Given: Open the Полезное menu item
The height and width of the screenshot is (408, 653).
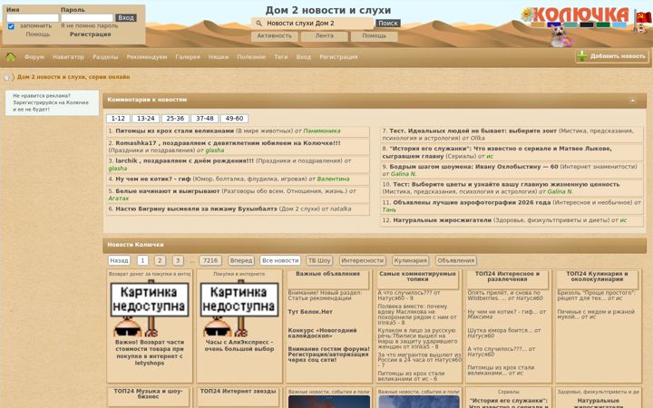Looking at the screenshot, I should pyautogui.click(x=251, y=56).
